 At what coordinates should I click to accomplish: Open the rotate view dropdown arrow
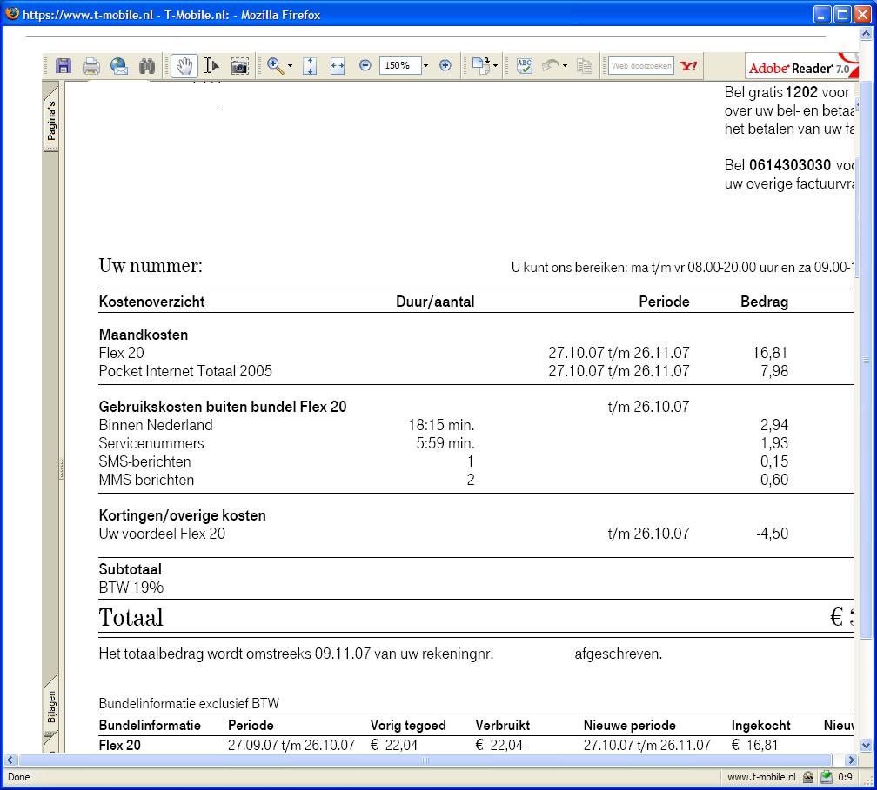tap(496, 66)
